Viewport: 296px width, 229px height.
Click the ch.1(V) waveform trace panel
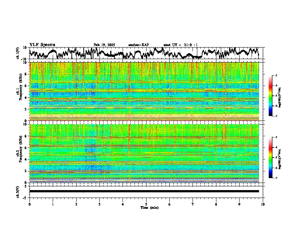147,53
